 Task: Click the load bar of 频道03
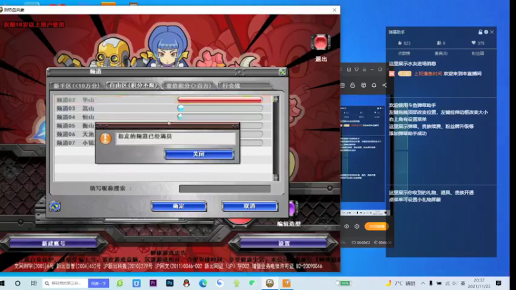220,108
